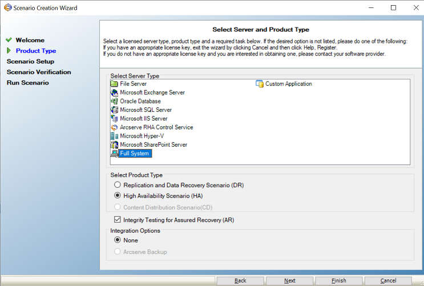Click the Next button
Screen dimensions: 424x286
point(289,281)
